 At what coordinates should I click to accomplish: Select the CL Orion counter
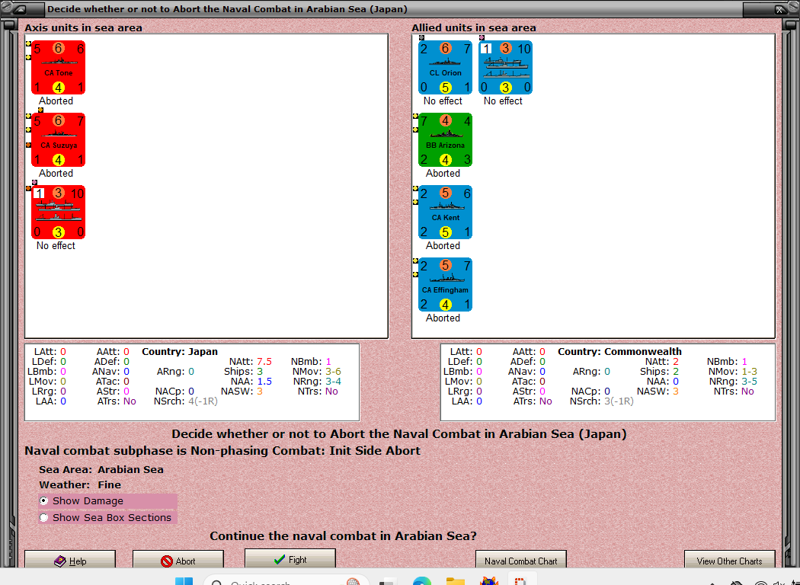[x=446, y=68]
